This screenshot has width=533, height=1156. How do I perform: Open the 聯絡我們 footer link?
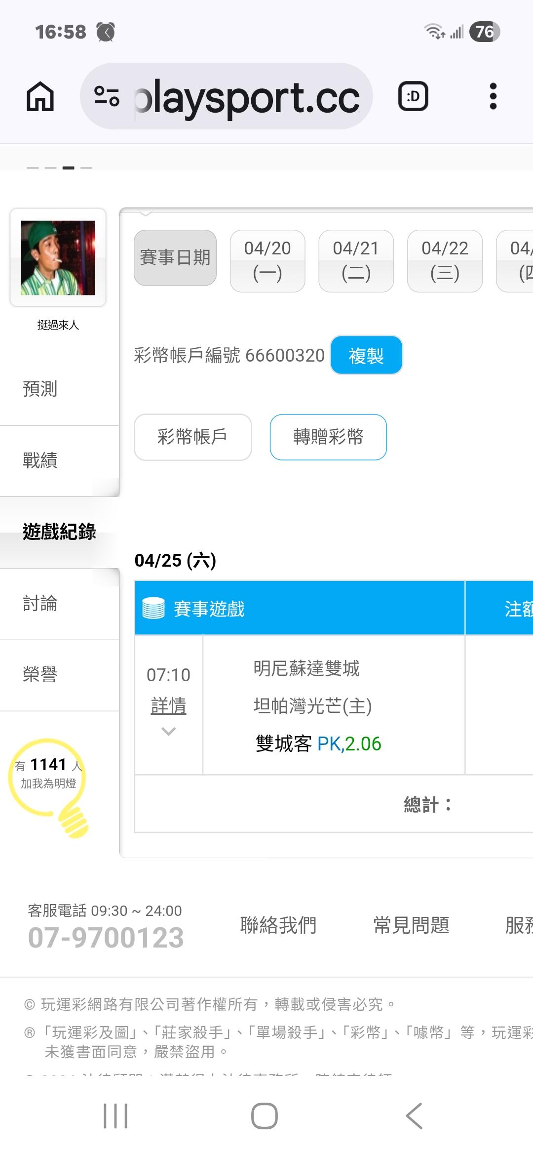[278, 925]
